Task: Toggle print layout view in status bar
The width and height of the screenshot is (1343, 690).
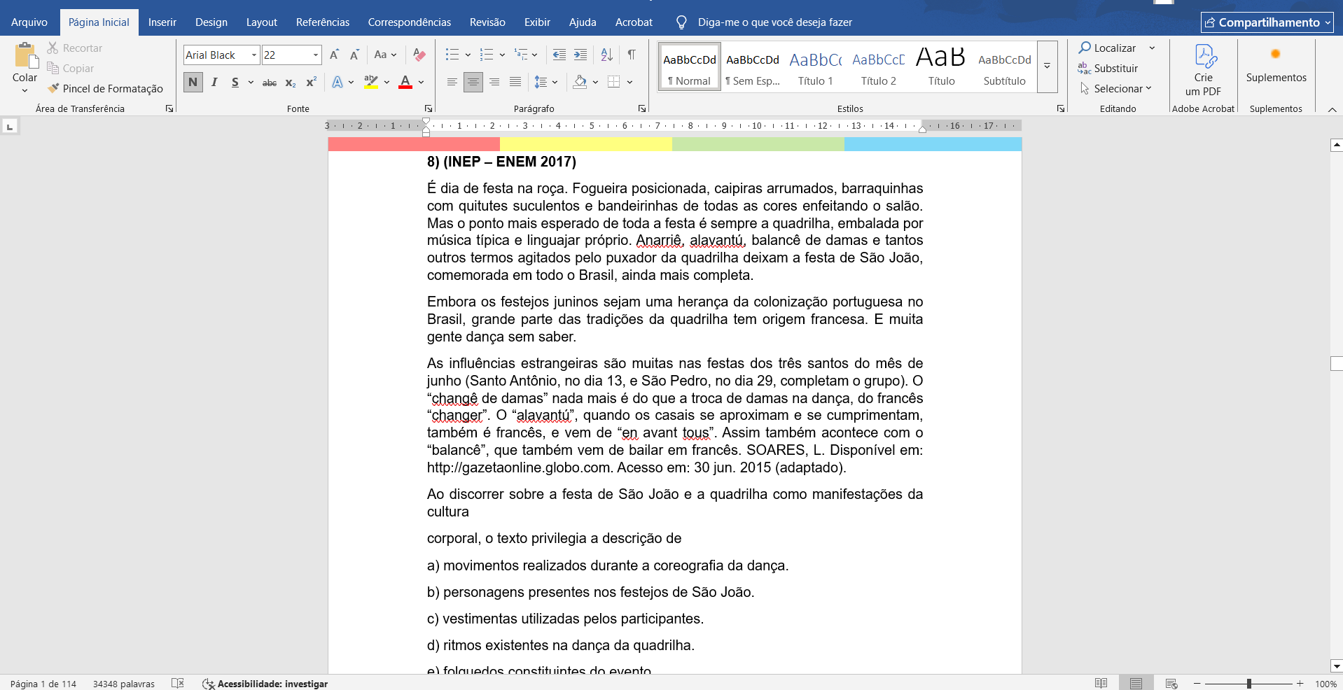Action: tap(1136, 684)
